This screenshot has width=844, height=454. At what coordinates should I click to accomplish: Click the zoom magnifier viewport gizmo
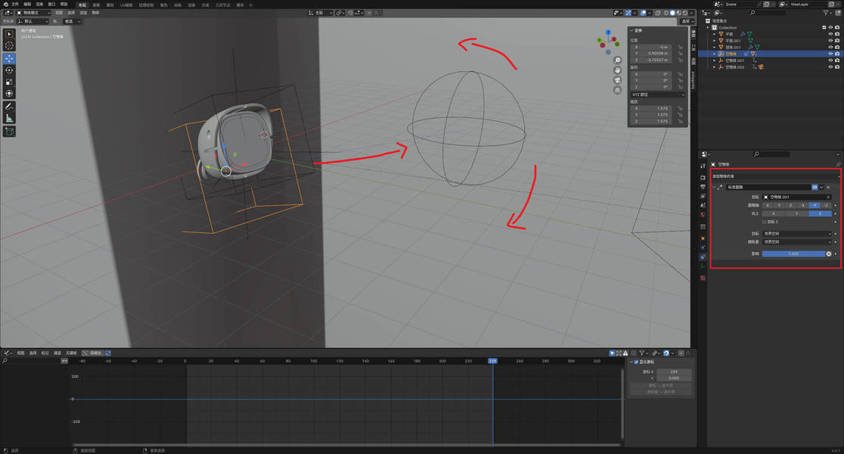point(618,61)
